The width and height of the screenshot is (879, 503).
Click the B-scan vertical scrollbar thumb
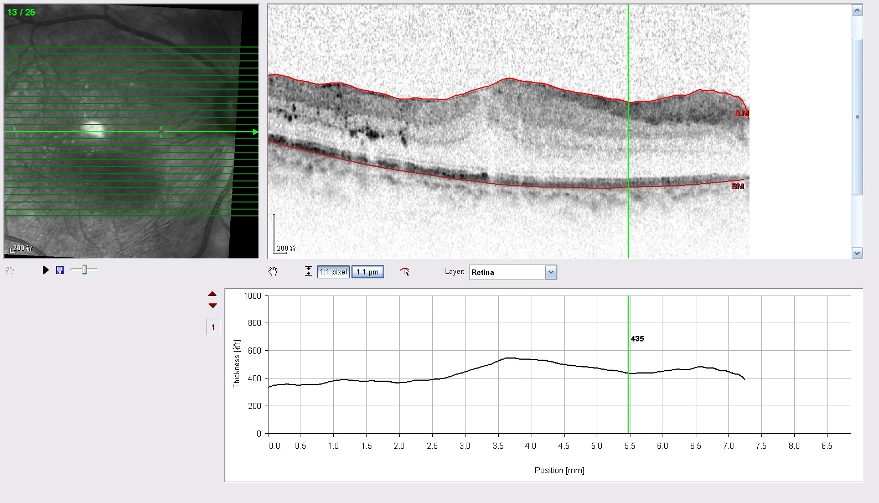pyautogui.click(x=857, y=117)
